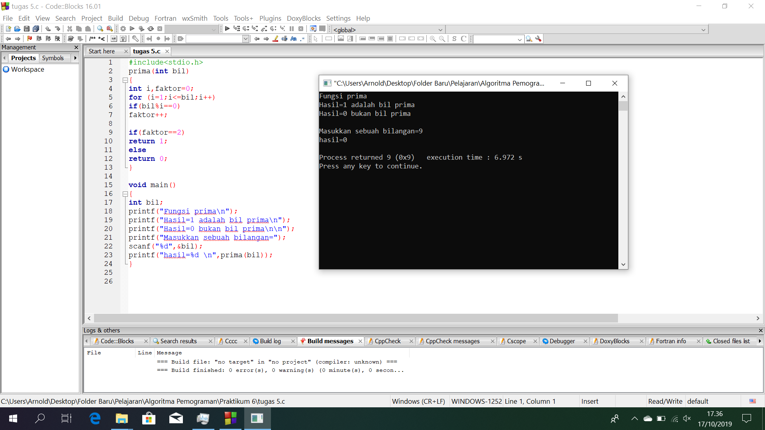Select the Workspace tree item
765x430 pixels.
(x=27, y=69)
